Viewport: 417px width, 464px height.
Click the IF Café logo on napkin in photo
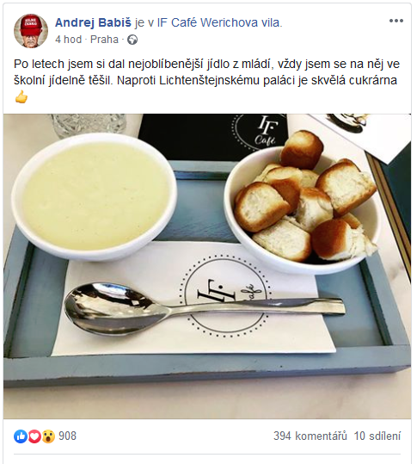pyautogui.click(x=226, y=296)
